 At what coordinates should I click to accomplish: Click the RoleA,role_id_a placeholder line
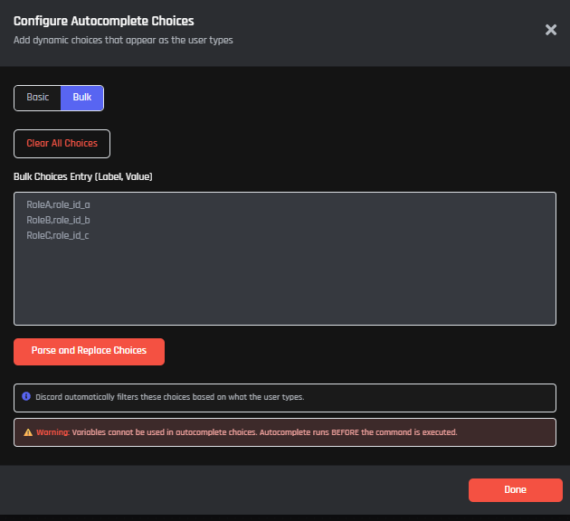[58, 205]
